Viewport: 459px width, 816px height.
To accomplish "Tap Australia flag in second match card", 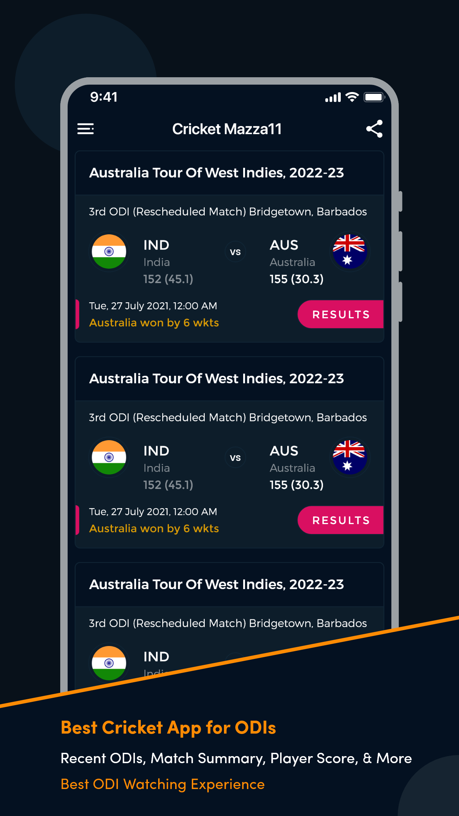I will 349,458.
